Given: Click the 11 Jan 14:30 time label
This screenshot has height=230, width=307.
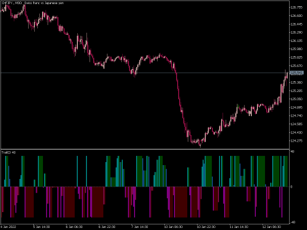Looking at the screenshot, I should point(238,226).
